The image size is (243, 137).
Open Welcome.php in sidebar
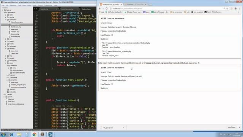coord(15,37)
